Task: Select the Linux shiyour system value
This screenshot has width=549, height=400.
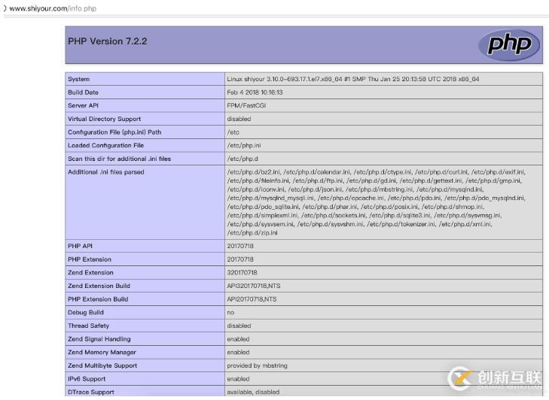Action: click(x=353, y=79)
